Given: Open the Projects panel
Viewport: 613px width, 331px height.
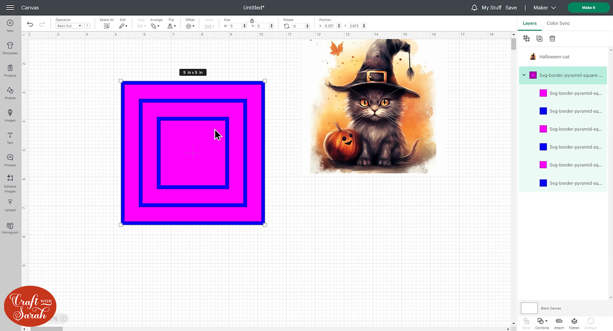Looking at the screenshot, I should 10,71.
